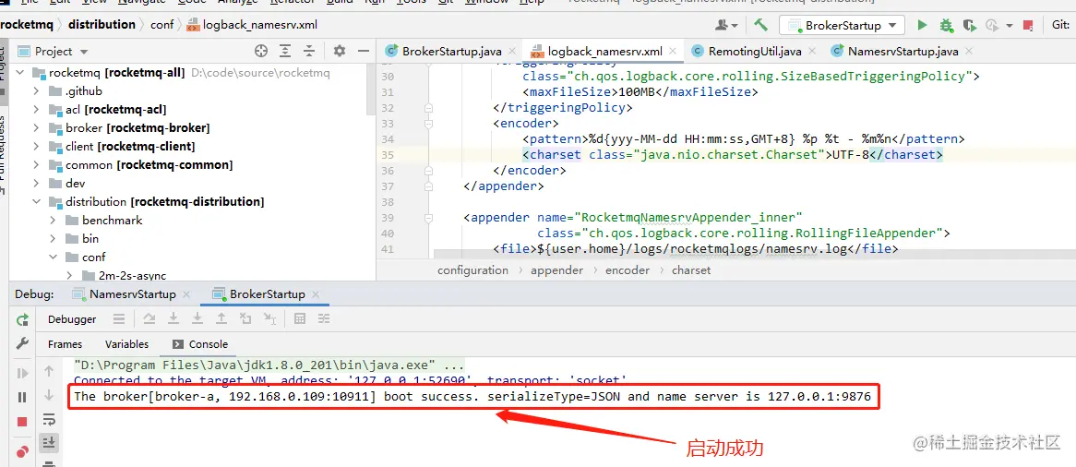
Task: Click Select Opened File target icon
Action: (261, 51)
